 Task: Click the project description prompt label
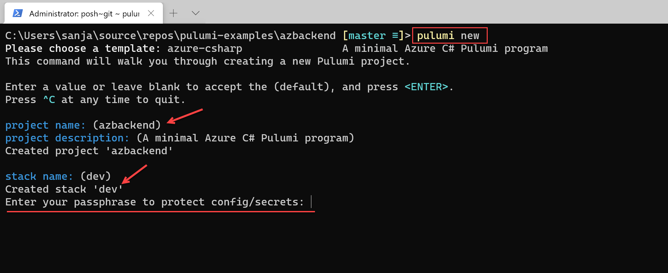click(67, 138)
